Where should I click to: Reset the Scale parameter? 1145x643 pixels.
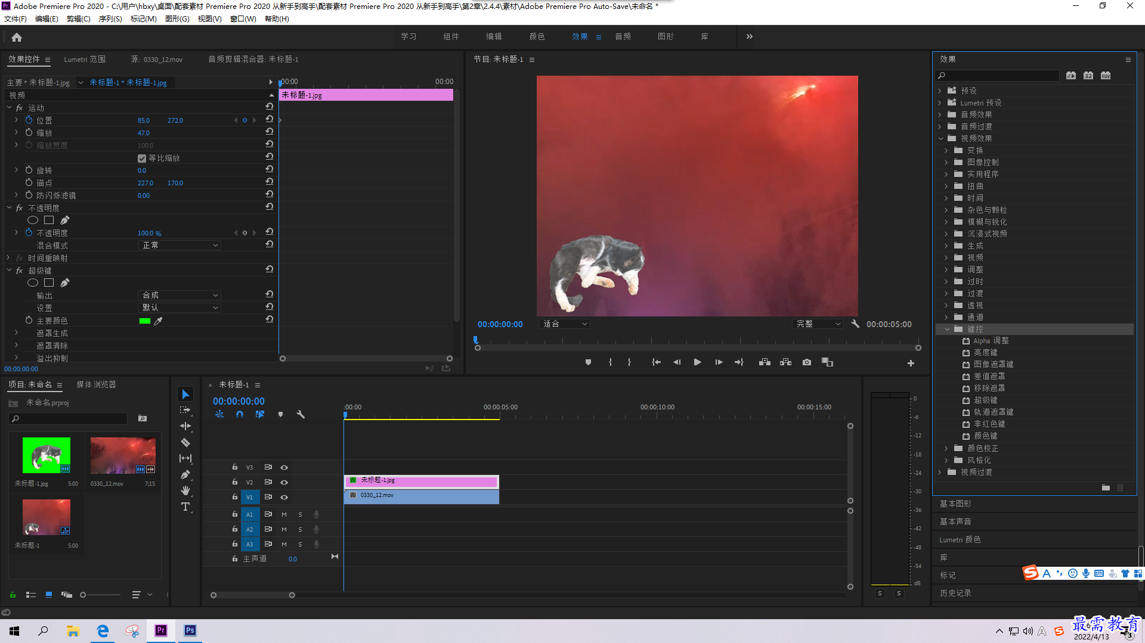click(x=270, y=132)
